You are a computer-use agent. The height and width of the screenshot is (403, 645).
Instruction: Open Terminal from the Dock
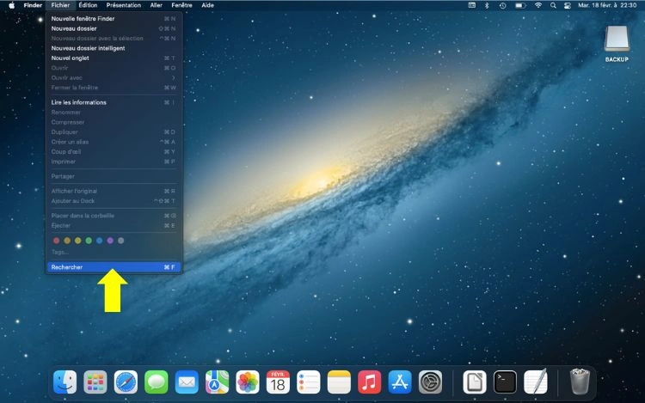[505, 382]
